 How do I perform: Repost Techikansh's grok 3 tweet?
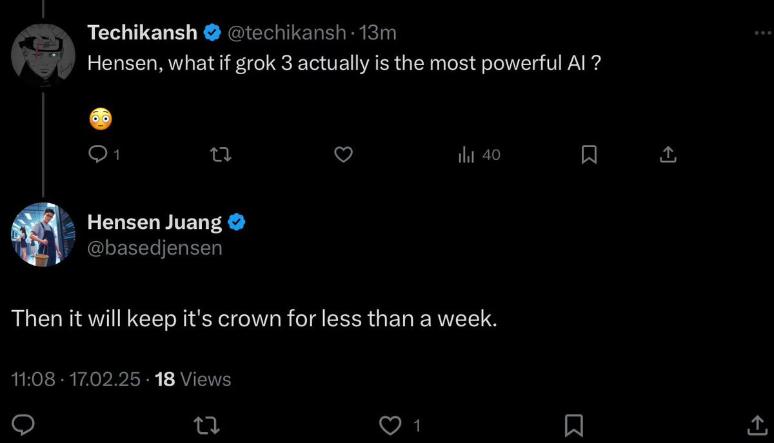point(221,155)
